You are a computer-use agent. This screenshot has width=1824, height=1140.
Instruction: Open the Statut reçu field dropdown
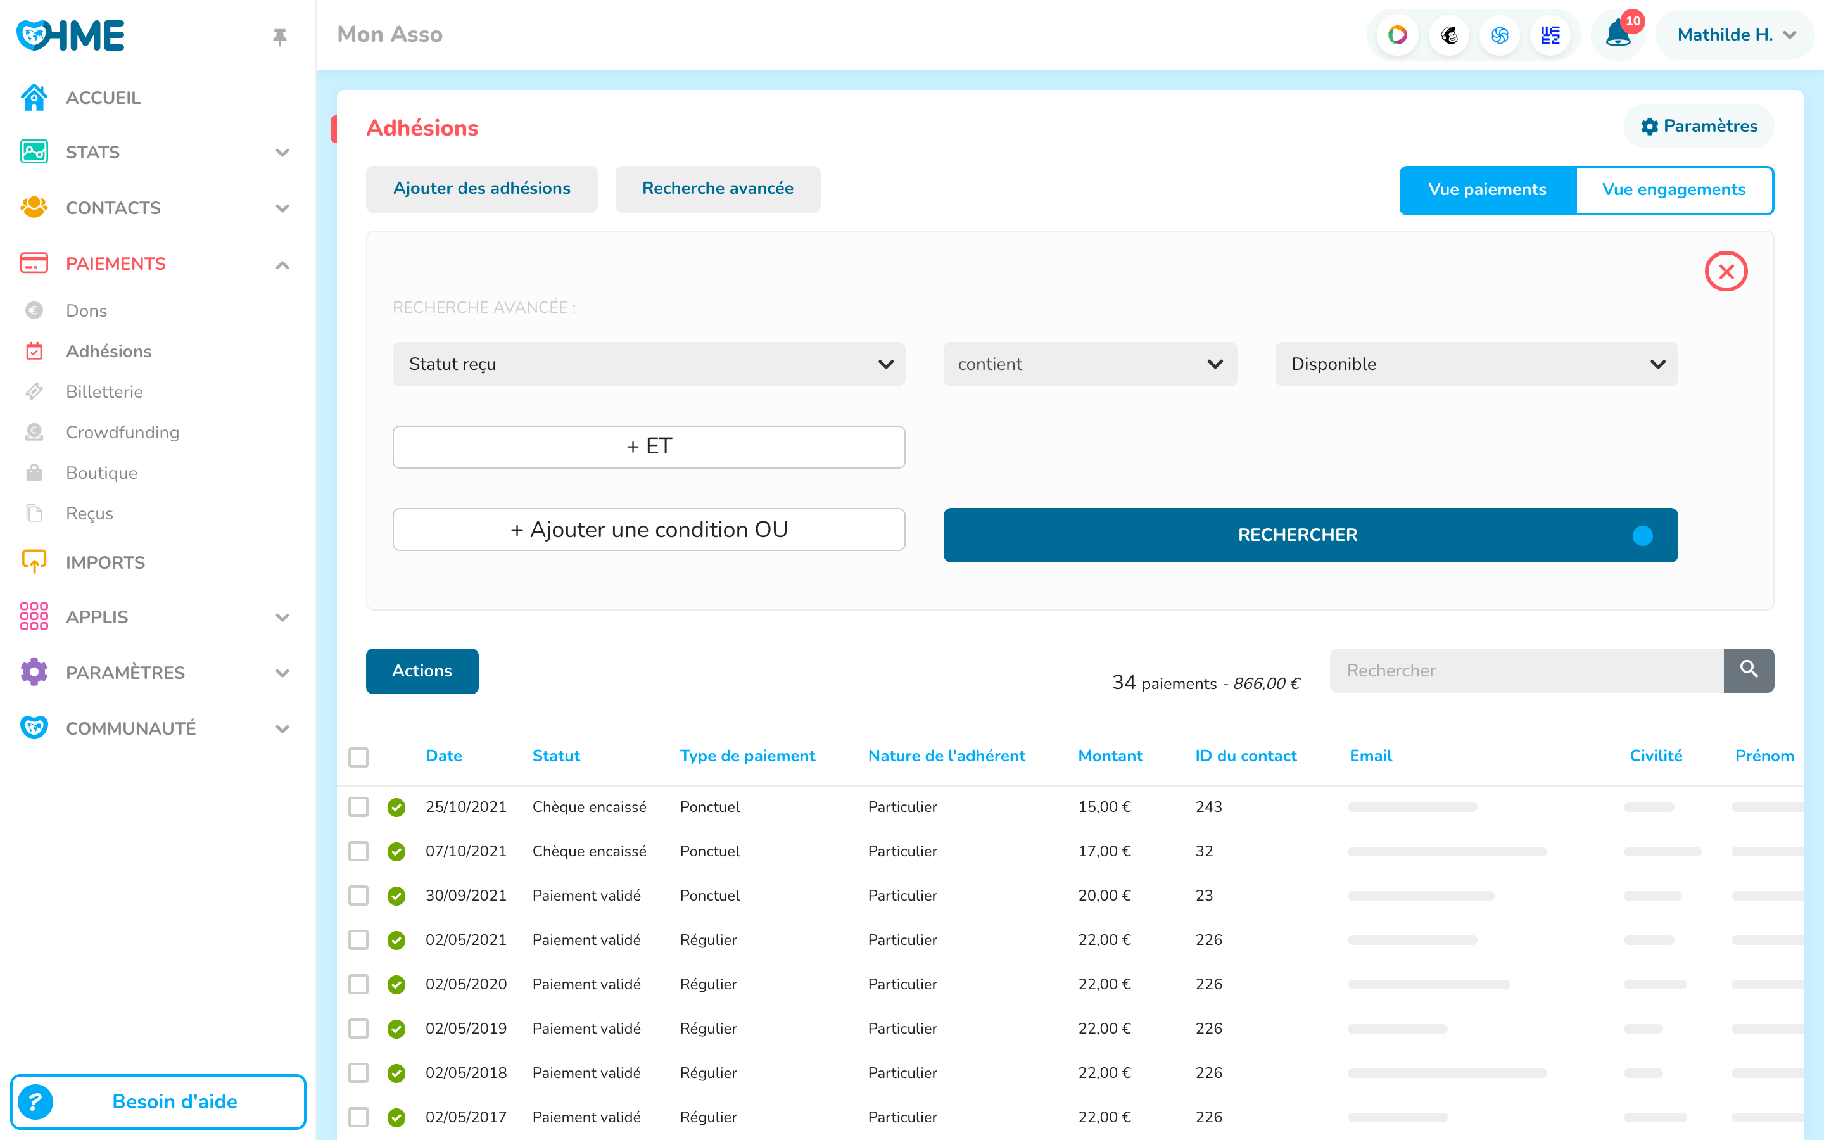[x=648, y=364]
